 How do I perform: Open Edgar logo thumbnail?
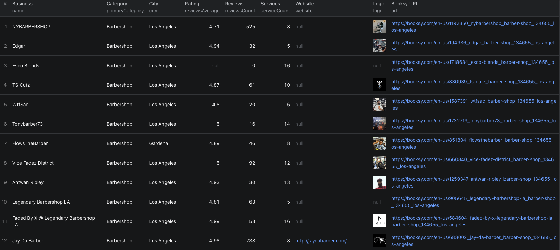tap(379, 46)
